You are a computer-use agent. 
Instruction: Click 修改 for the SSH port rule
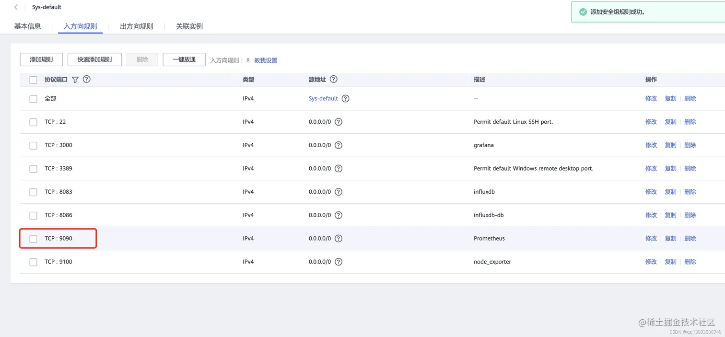[651, 122]
